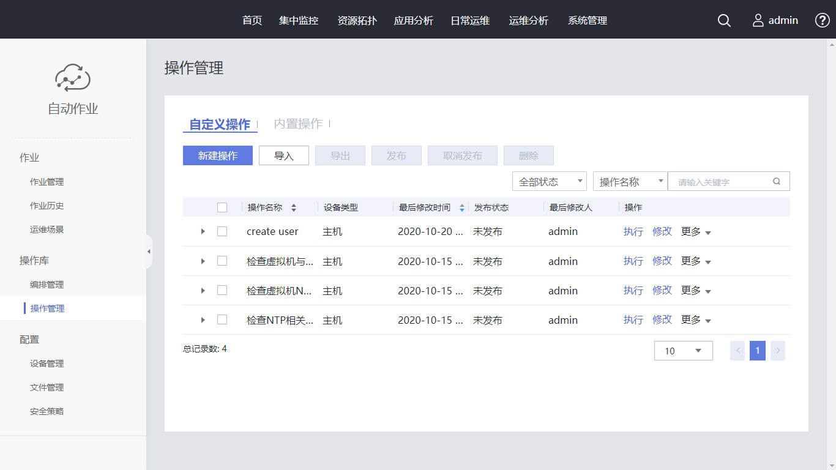This screenshot has height=470, width=836.
Task: Select the checkbox for 检查NTP相关 row
Action: (222, 319)
